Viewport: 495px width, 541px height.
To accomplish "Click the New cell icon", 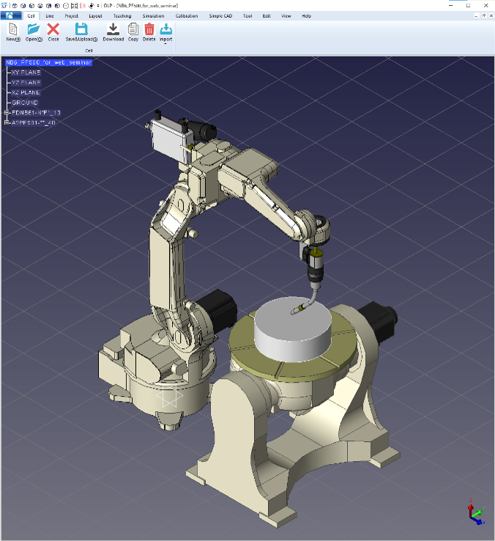I will [12, 30].
